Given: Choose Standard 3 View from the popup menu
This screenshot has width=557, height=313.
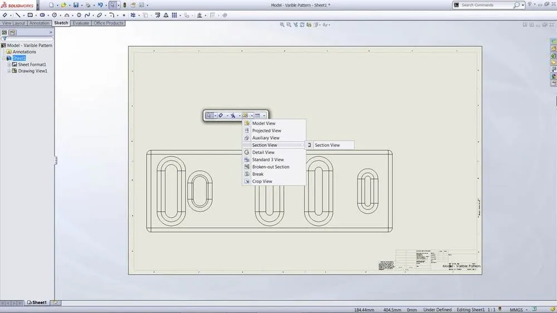Looking at the screenshot, I should (x=274, y=159).
